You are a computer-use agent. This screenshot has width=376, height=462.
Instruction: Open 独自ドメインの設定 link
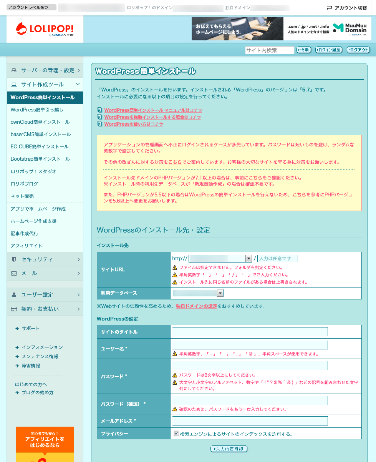[x=197, y=306]
